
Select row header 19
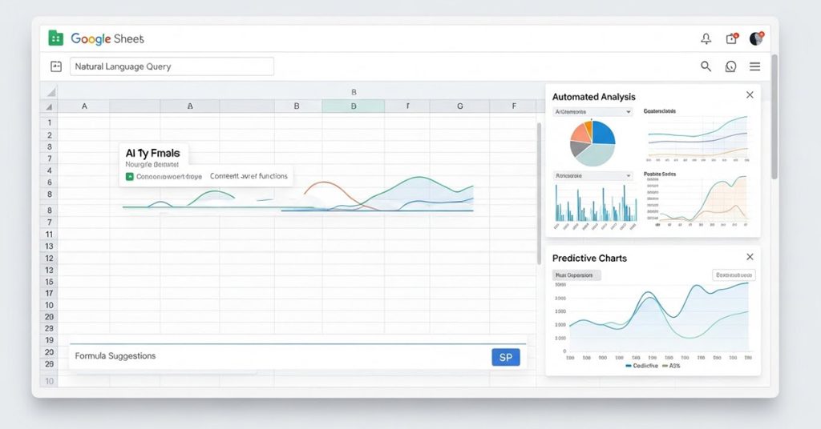click(49, 340)
